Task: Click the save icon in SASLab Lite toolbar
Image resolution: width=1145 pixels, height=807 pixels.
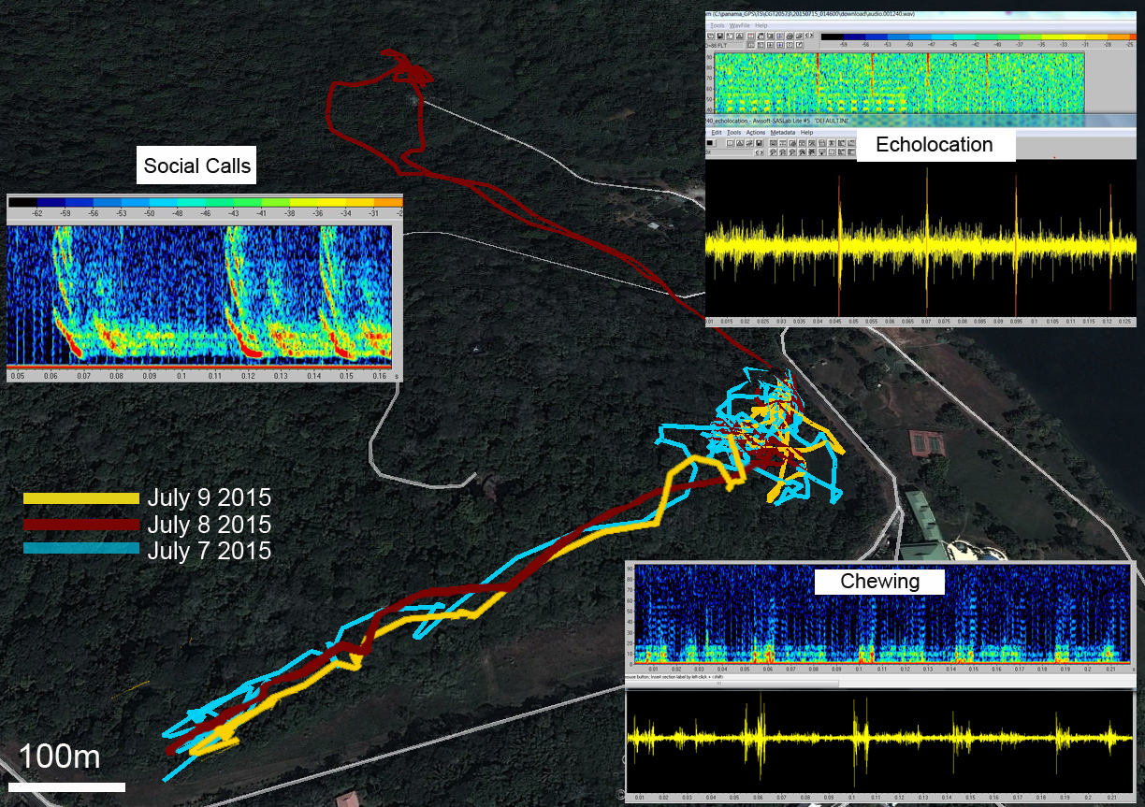Action: [759, 143]
